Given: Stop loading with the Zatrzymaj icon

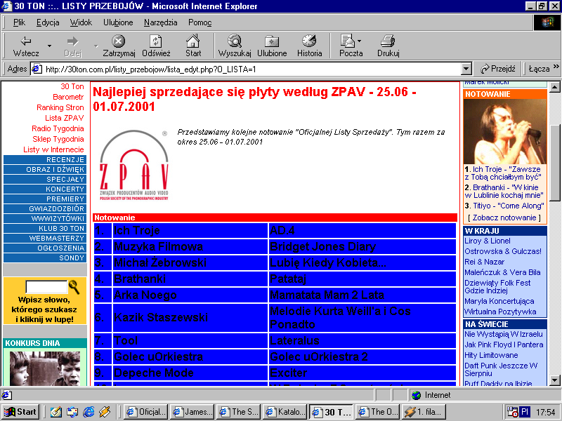Looking at the screenshot, I should 119,41.
